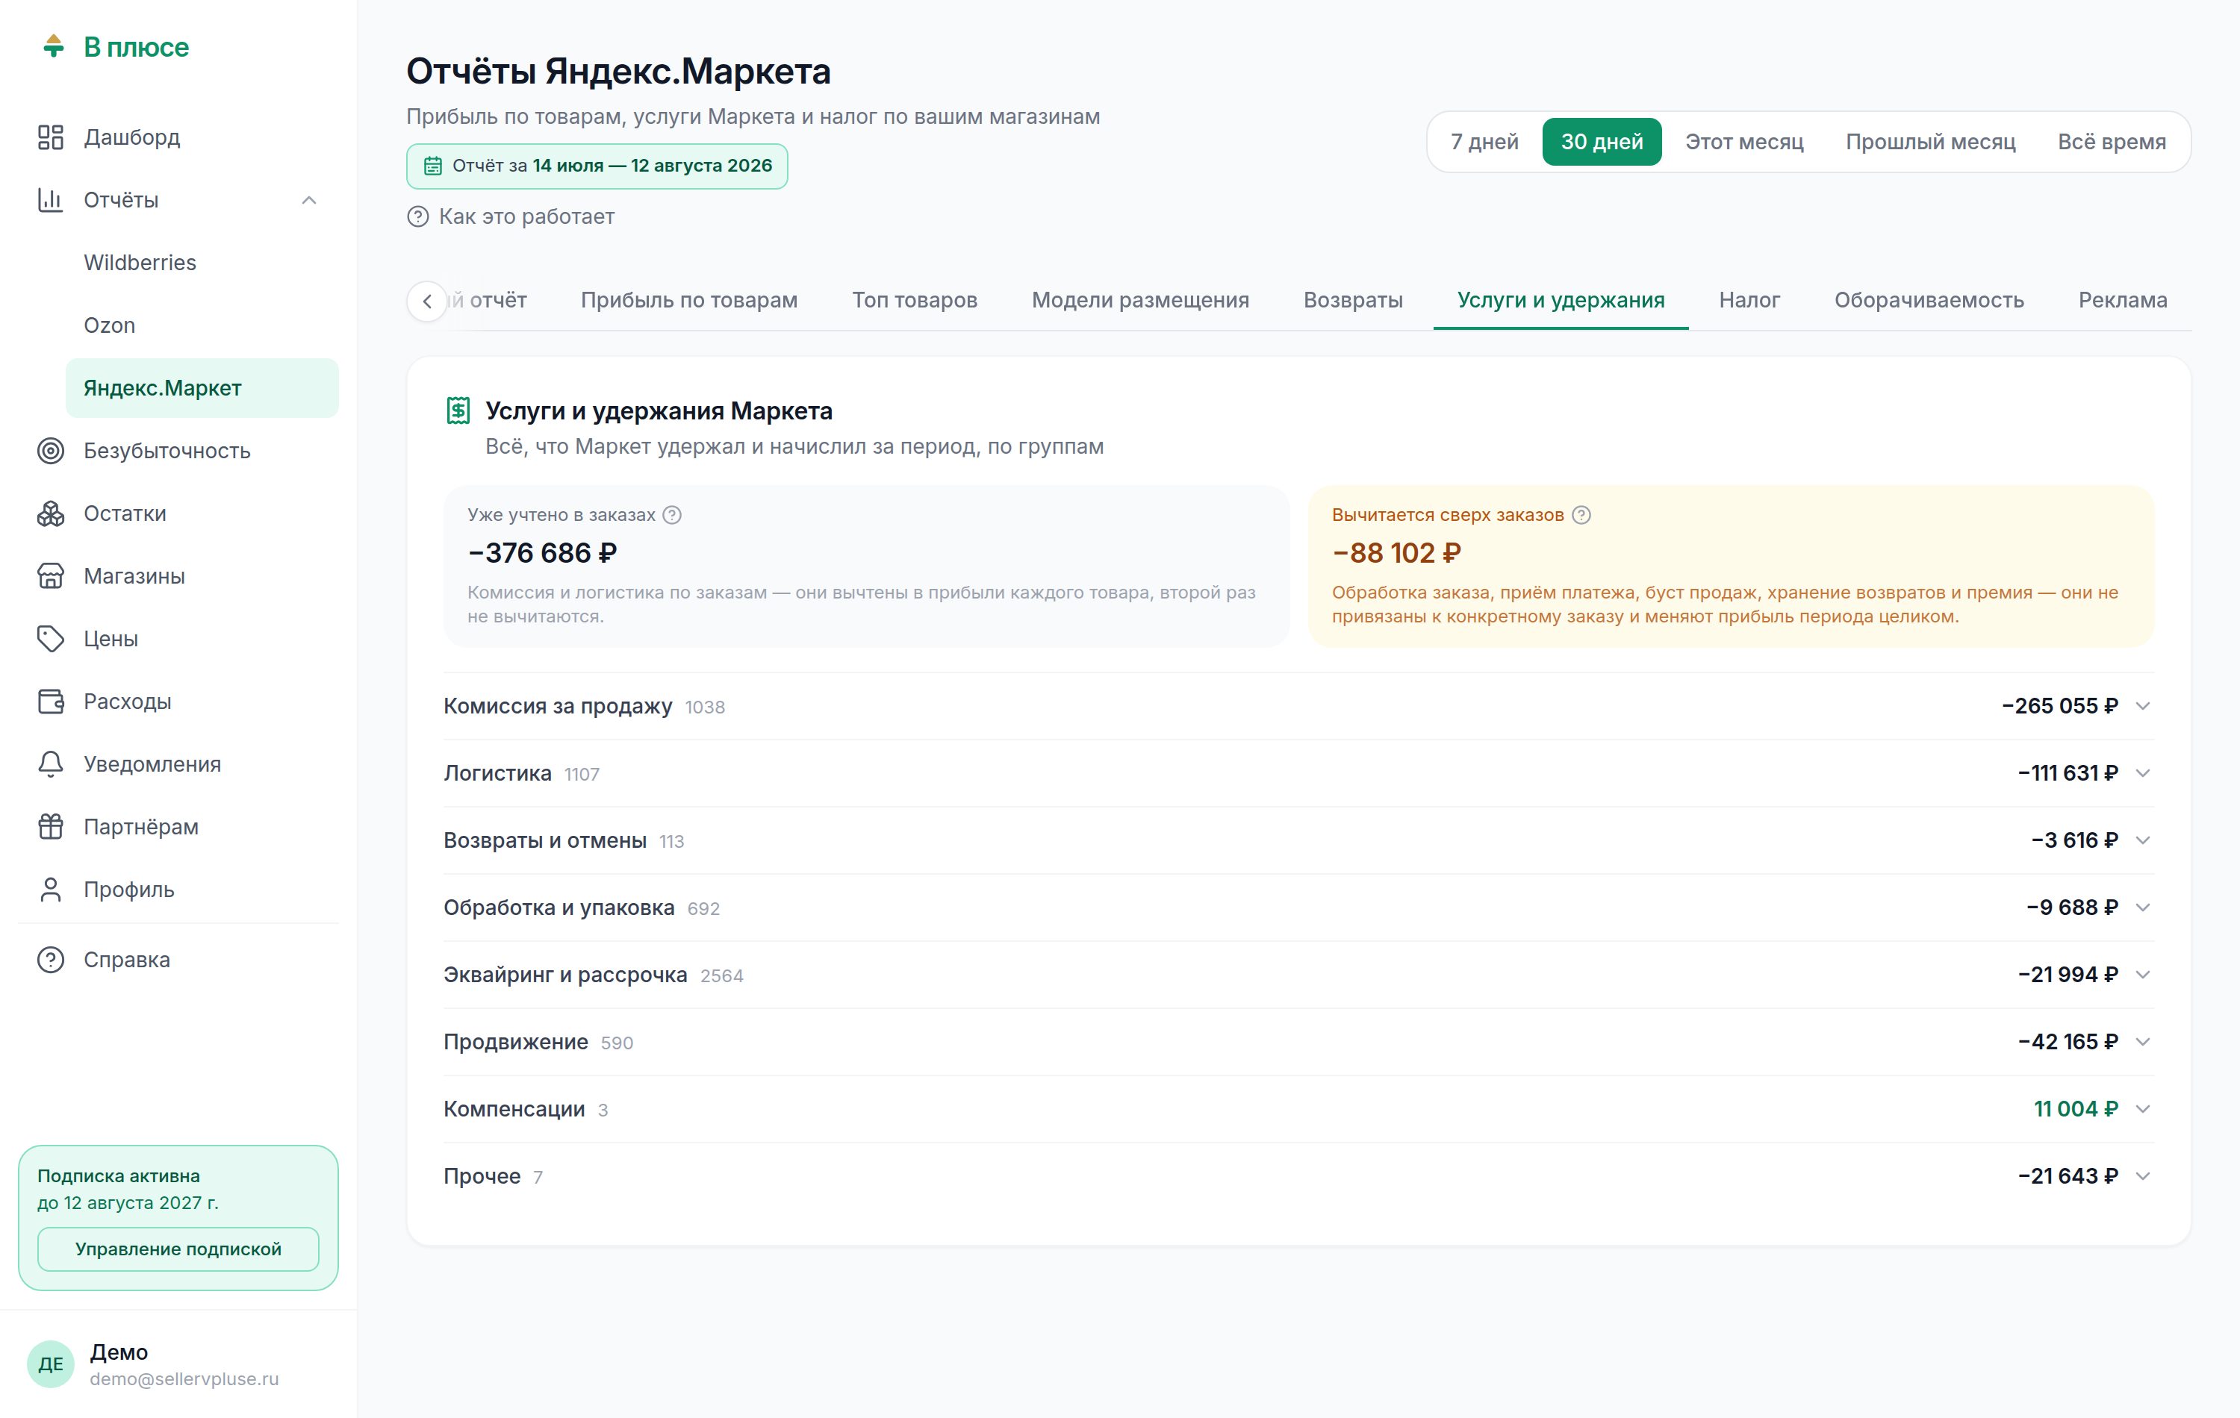Click the Остатки boxes icon
Viewport: 2240px width, 1418px height.
[50, 513]
